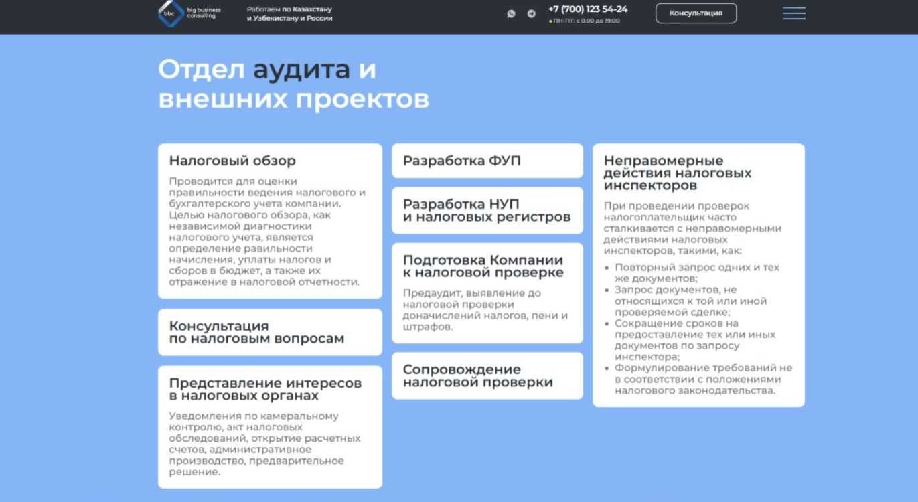
Task: Click the Консультация button in header
Action: [x=696, y=13]
